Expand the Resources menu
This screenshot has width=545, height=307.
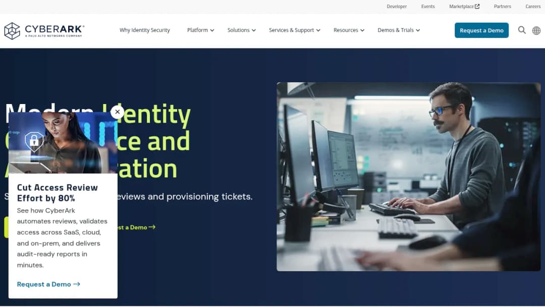point(349,30)
